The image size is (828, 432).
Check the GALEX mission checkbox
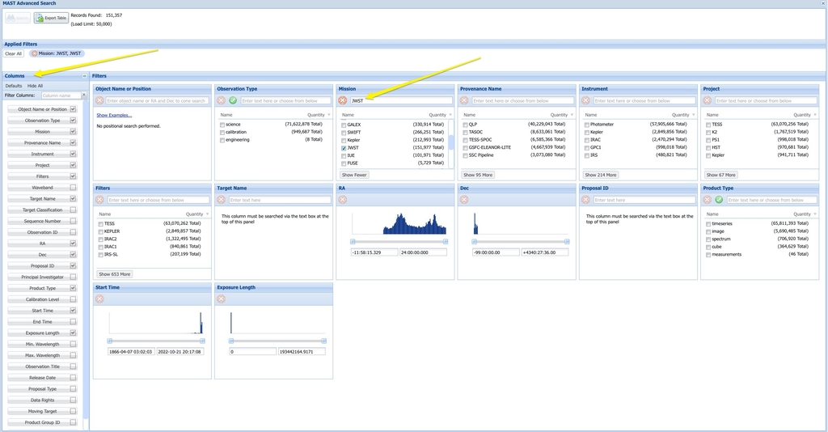pos(344,125)
